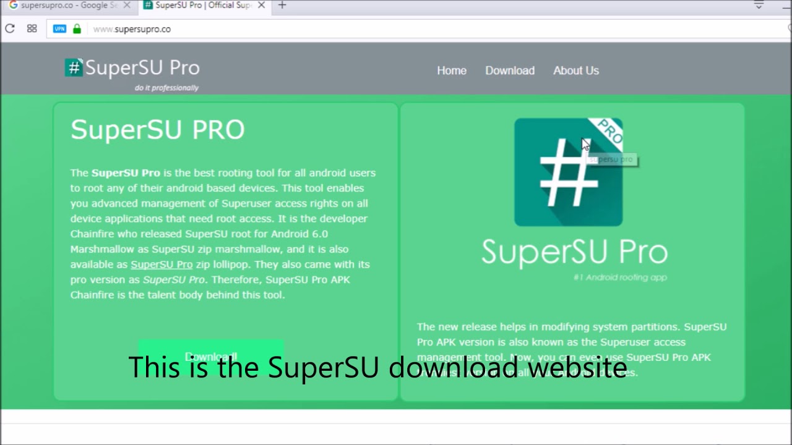792x445 pixels.
Task: Open the Download menu item
Action: 510,70
